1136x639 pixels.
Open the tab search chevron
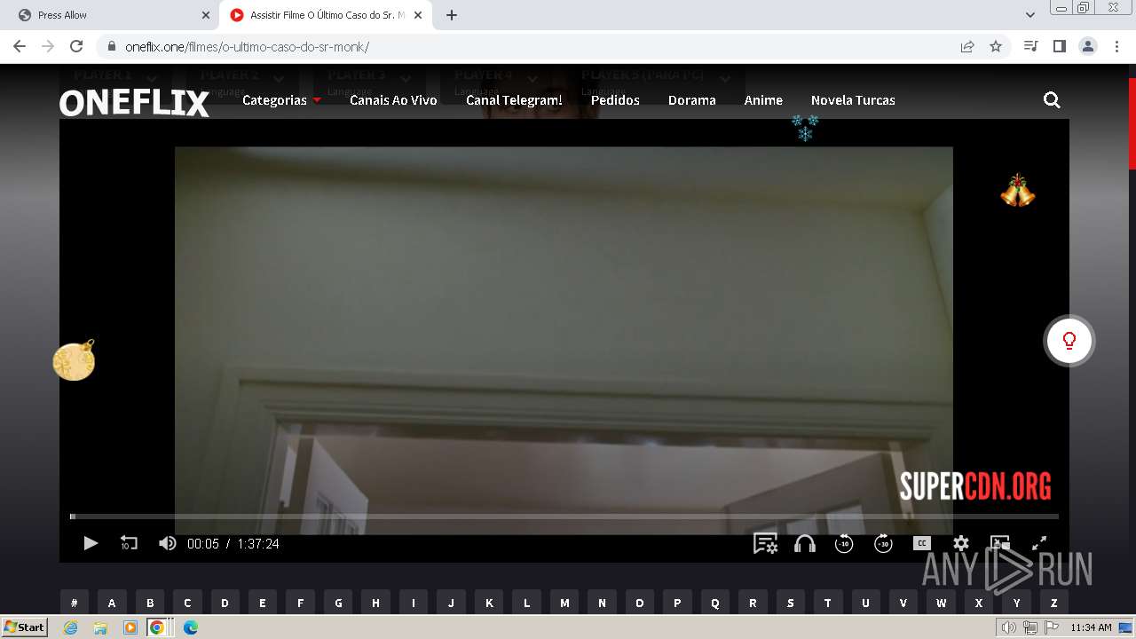1030,15
